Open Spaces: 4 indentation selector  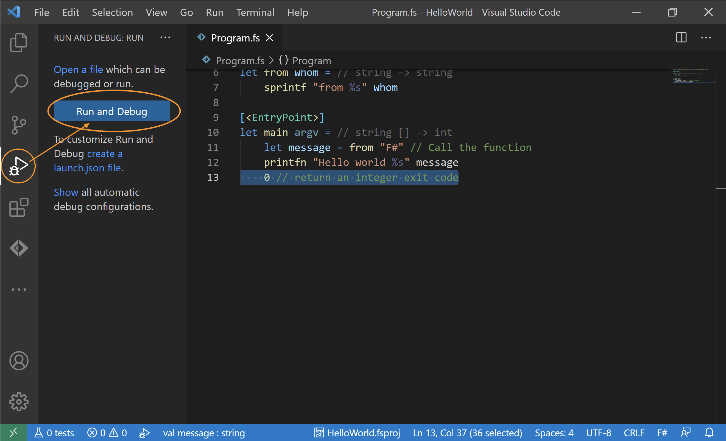coord(554,433)
